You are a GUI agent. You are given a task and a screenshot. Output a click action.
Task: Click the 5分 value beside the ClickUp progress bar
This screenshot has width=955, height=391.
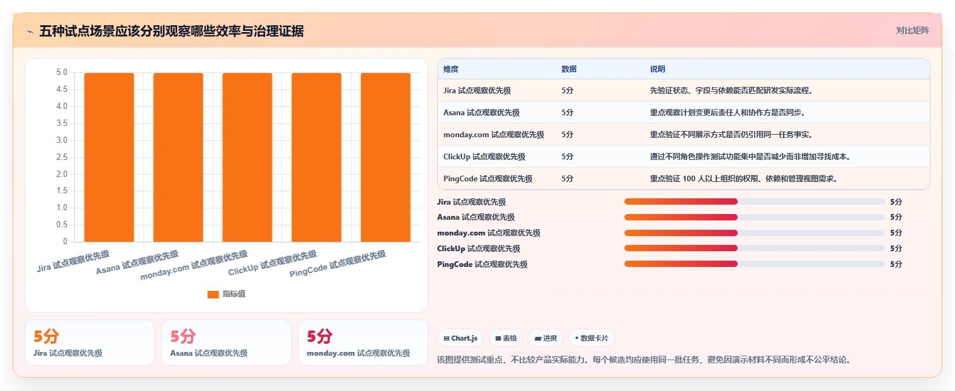tap(896, 249)
